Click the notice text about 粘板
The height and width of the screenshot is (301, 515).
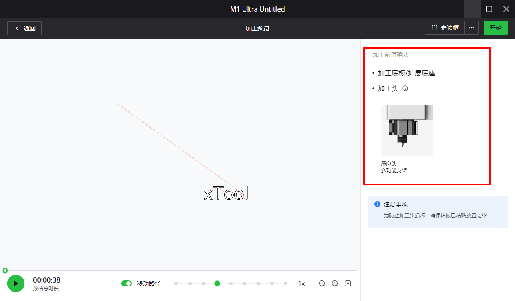pyautogui.click(x=435, y=216)
